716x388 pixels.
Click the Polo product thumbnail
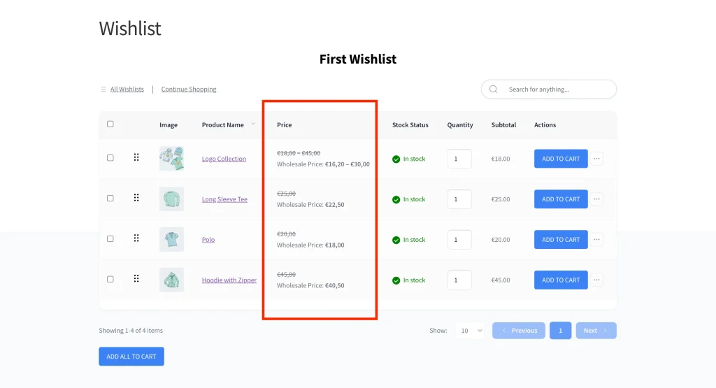172,239
